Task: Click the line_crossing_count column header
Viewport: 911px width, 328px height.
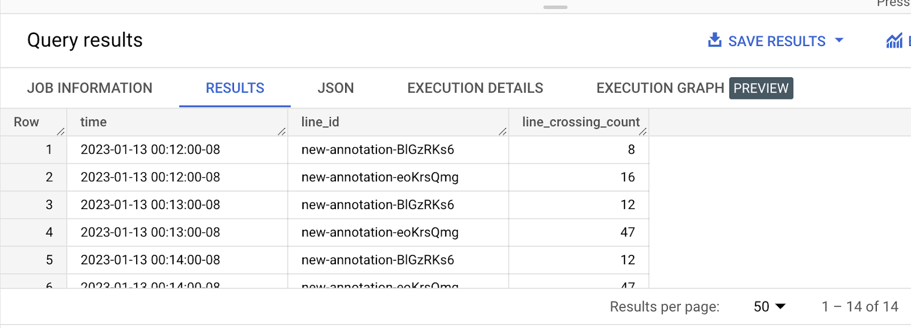Action: pos(580,122)
